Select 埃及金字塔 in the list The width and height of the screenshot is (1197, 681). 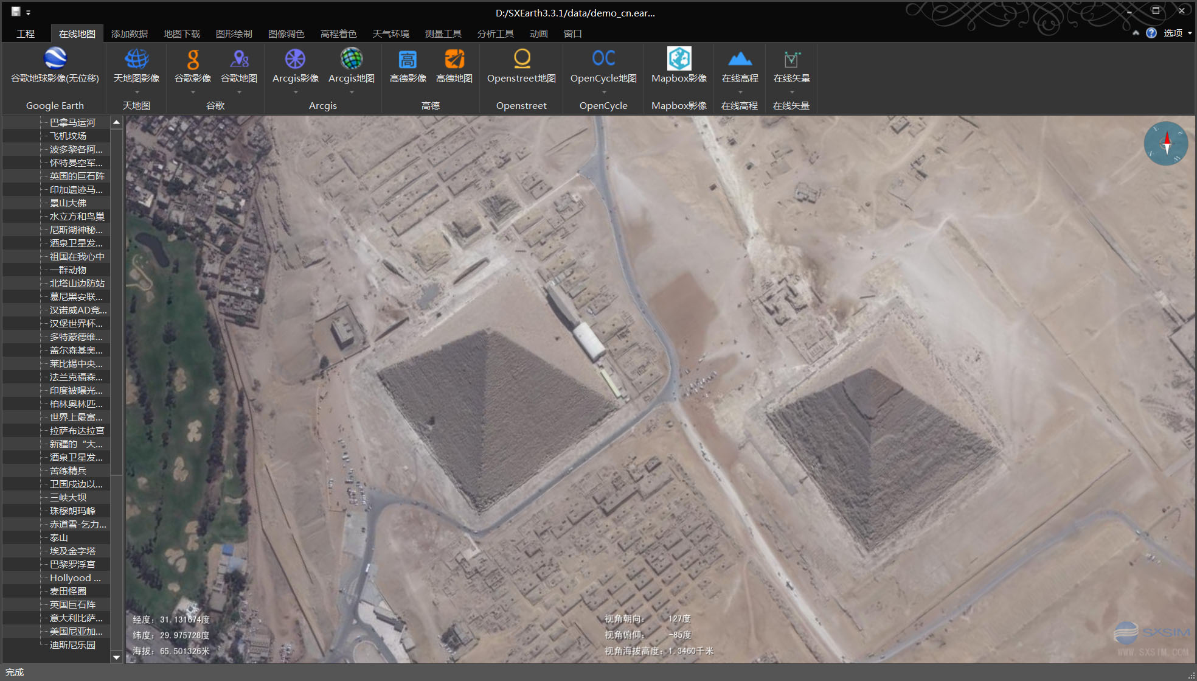click(x=72, y=551)
